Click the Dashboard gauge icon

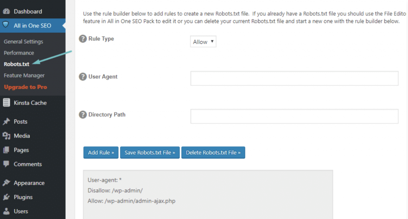[x=6, y=12]
